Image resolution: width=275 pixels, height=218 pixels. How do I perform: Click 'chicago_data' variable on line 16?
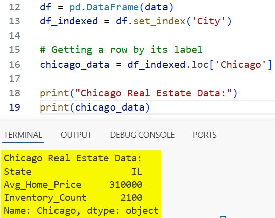(x=75, y=65)
